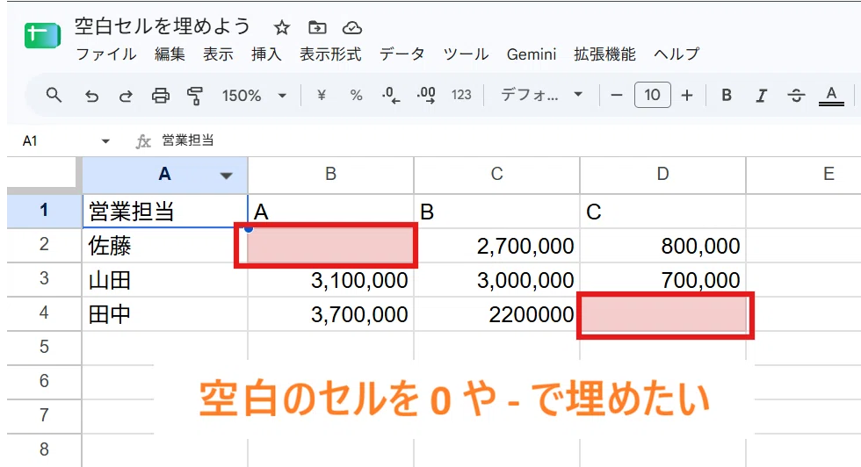Select cell containing 山田

click(165, 280)
